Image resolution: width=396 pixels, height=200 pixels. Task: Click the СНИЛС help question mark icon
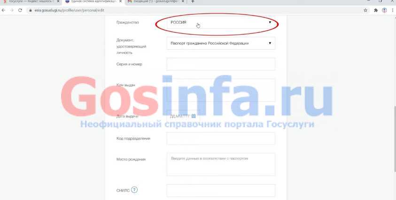[134, 190]
